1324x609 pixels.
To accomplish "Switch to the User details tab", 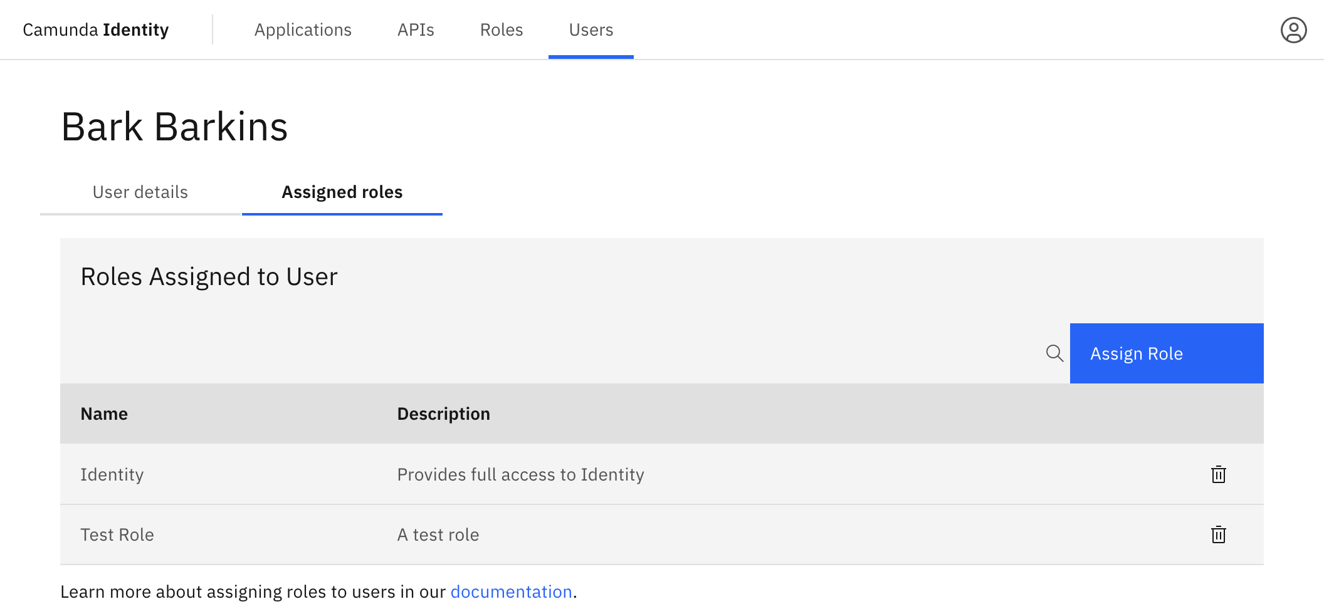I will pos(139,192).
